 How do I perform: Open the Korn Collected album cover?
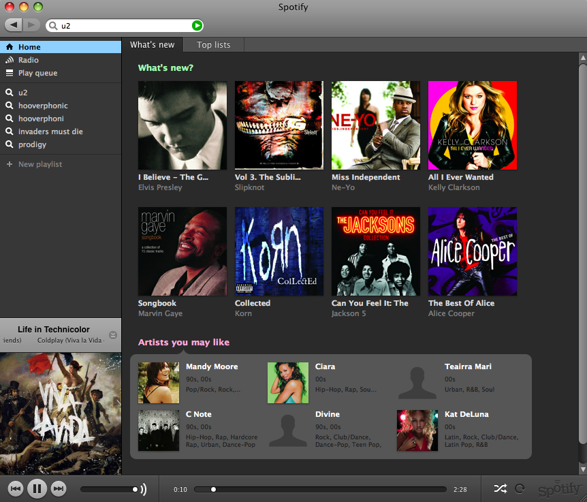[x=279, y=251]
